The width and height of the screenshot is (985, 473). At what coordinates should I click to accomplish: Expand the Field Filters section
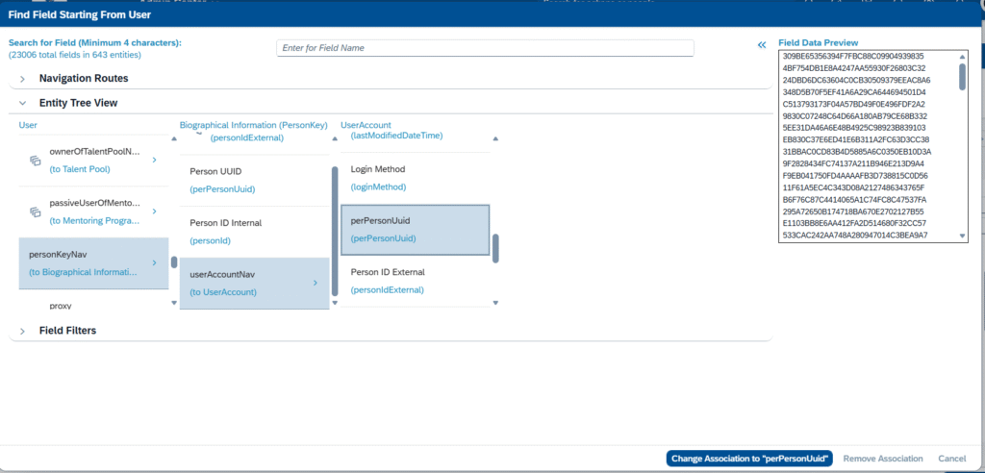click(22, 331)
